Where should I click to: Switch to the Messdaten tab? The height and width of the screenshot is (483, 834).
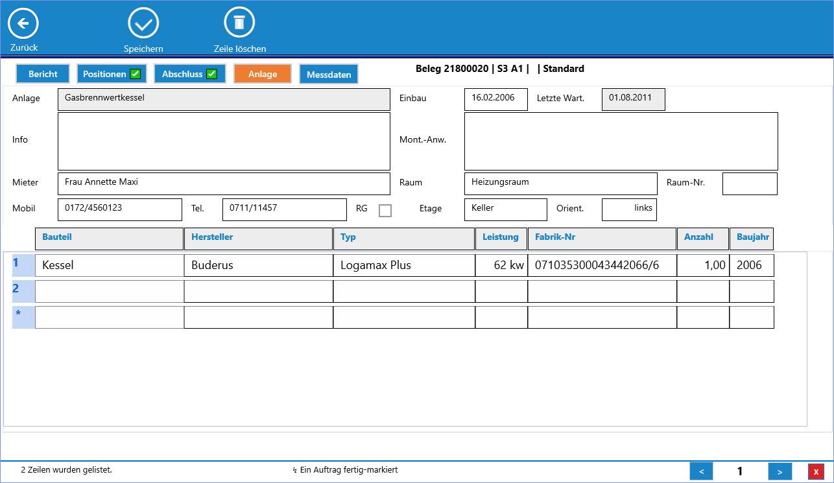(329, 75)
